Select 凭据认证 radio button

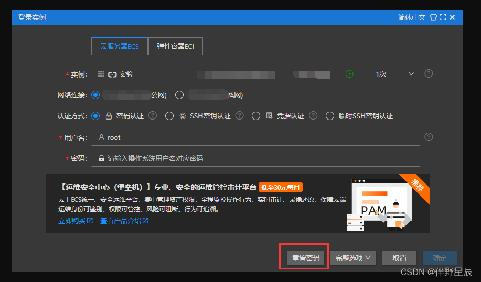tap(256, 116)
